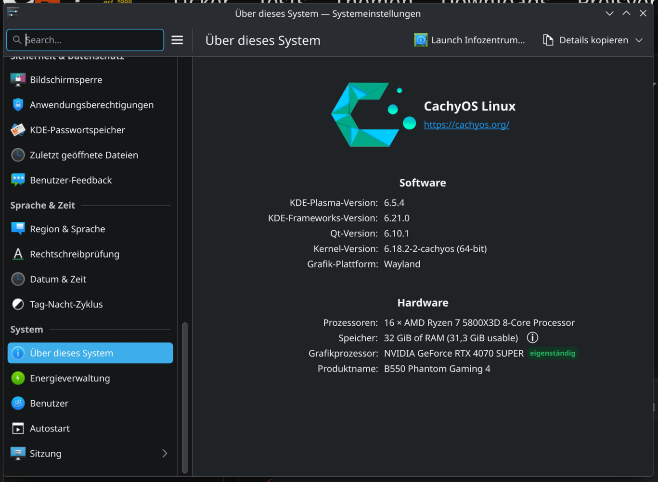Click the AMD Ryzen 7 5800X3D processor text

pyautogui.click(x=479, y=322)
